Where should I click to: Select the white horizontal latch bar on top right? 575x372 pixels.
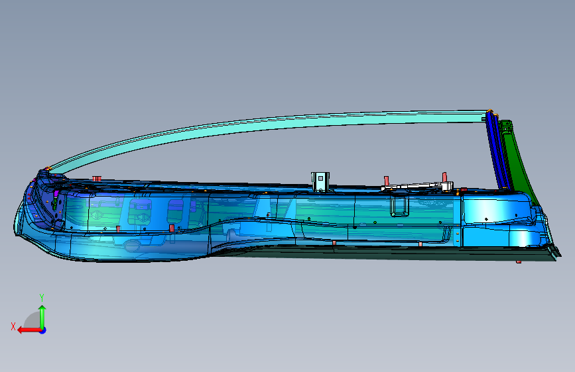coord(417,187)
